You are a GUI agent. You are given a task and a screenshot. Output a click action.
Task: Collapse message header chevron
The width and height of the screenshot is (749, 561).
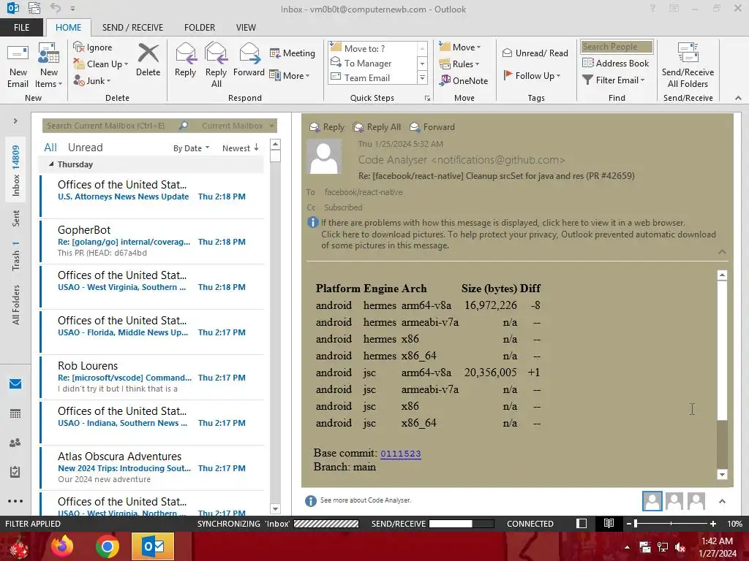click(x=722, y=252)
